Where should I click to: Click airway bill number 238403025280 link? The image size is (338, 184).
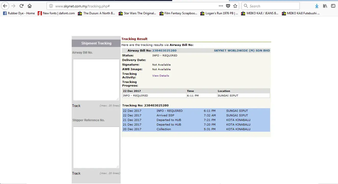[x=164, y=51]
